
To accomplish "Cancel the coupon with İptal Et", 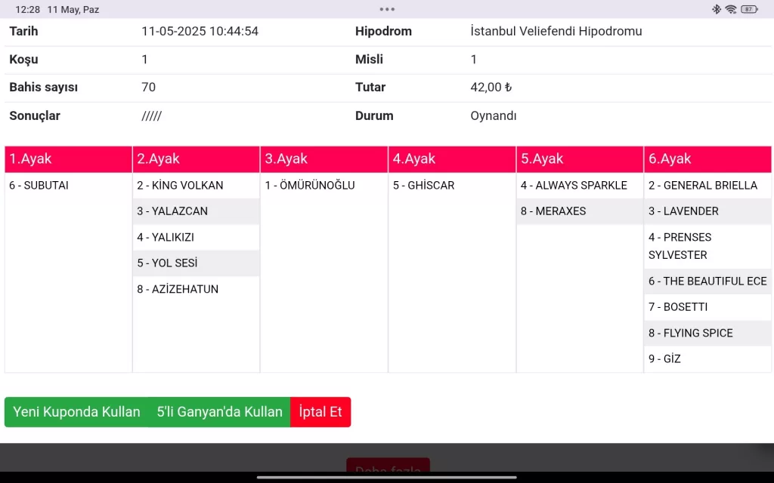I will click(x=320, y=412).
